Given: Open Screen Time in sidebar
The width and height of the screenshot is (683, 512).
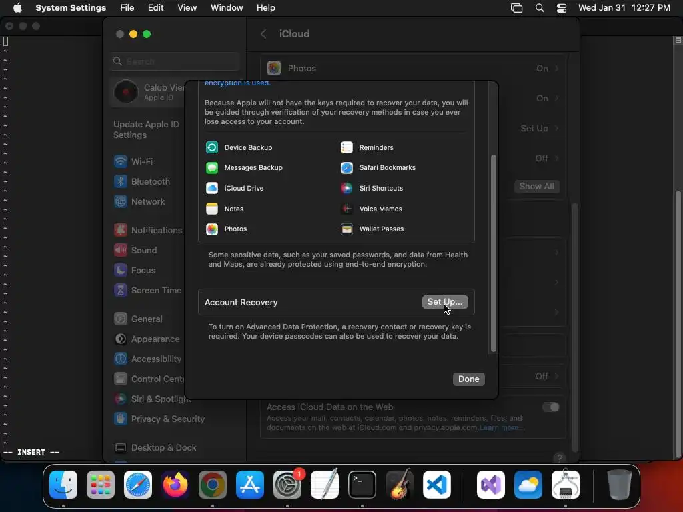Looking at the screenshot, I should (148, 291).
